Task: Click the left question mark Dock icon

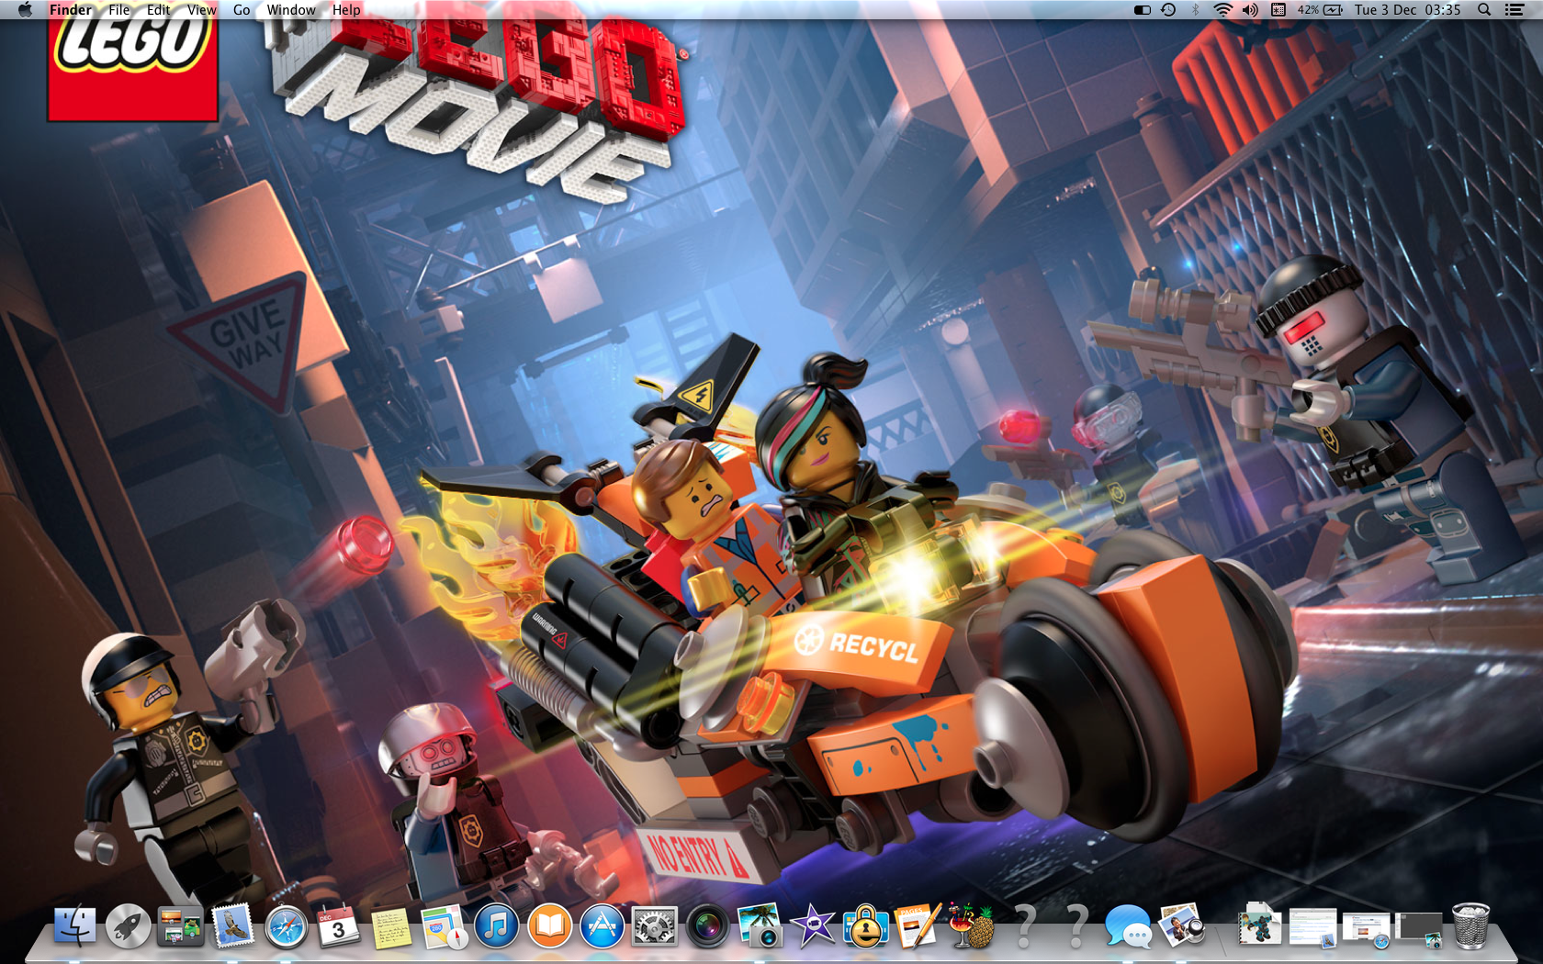Action: pyautogui.click(x=1025, y=925)
